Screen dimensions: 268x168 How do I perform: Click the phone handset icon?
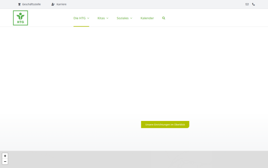pos(253,4)
